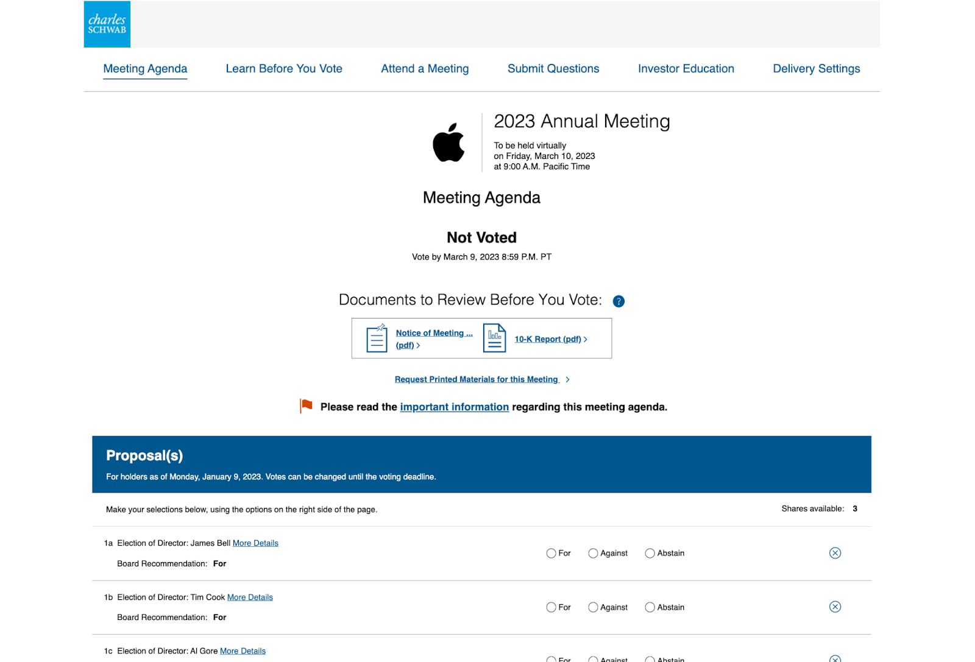Click the chevron after Request Printed Materials
This screenshot has height=662, width=975.
click(567, 379)
